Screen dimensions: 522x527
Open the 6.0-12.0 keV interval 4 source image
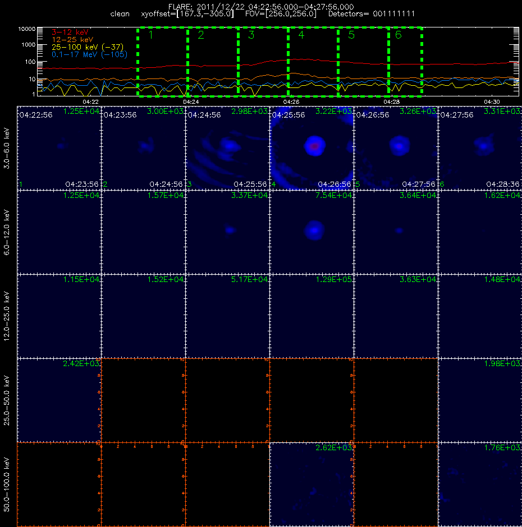pos(312,232)
